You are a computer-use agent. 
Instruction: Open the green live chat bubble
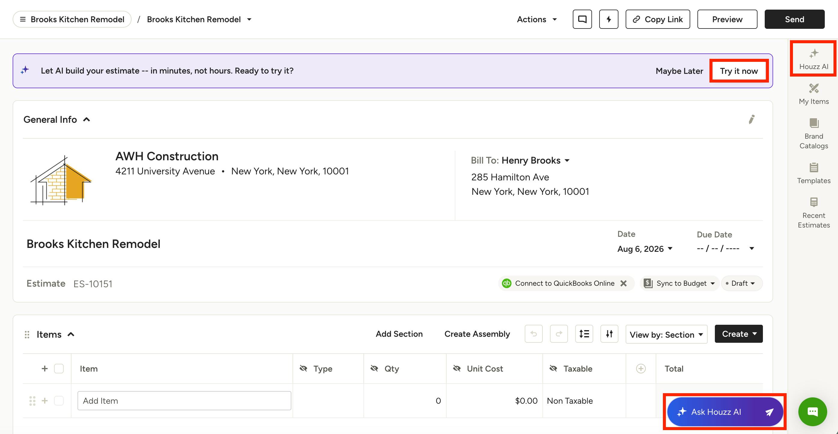click(x=813, y=411)
